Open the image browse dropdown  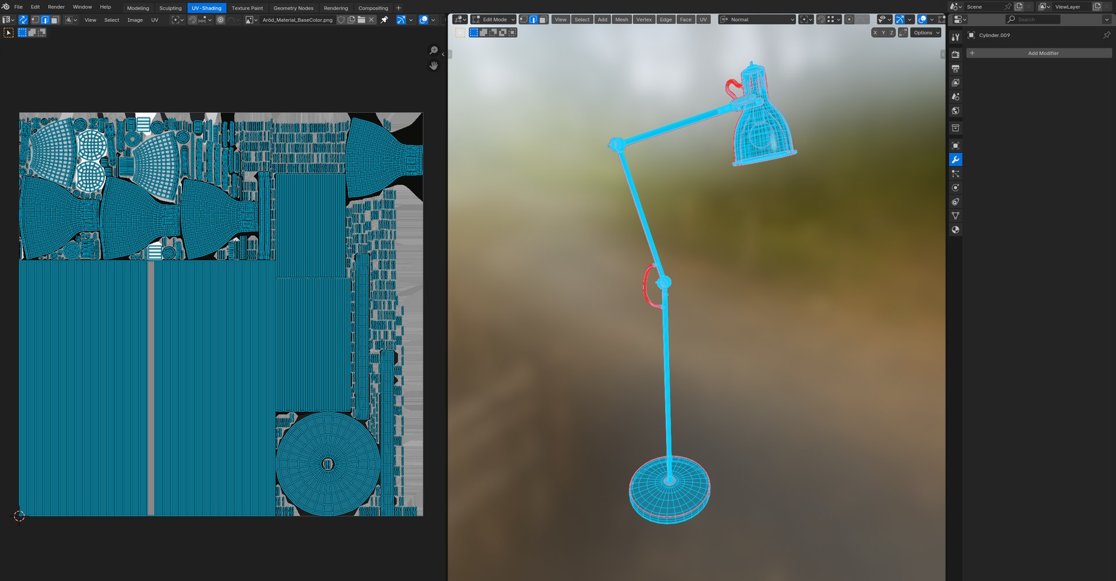coord(251,20)
